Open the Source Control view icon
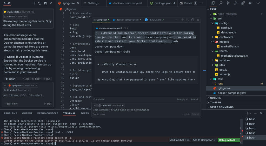Viewport: 266px width, 146px height. [228, 3]
